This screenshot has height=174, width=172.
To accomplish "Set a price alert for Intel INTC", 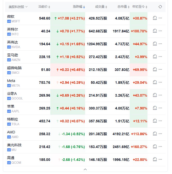I will (x=155, y=31).
